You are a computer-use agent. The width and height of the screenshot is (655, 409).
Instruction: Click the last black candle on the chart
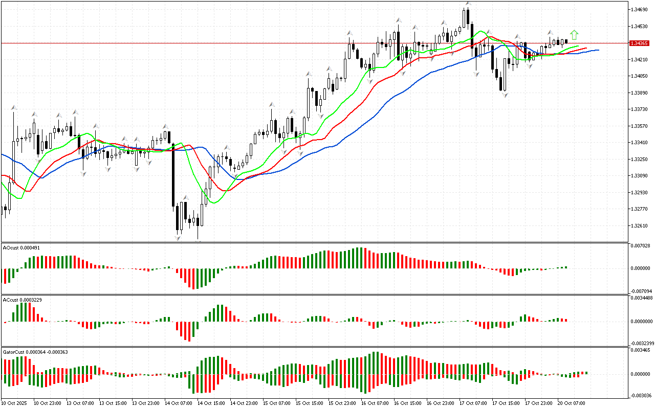click(x=566, y=41)
